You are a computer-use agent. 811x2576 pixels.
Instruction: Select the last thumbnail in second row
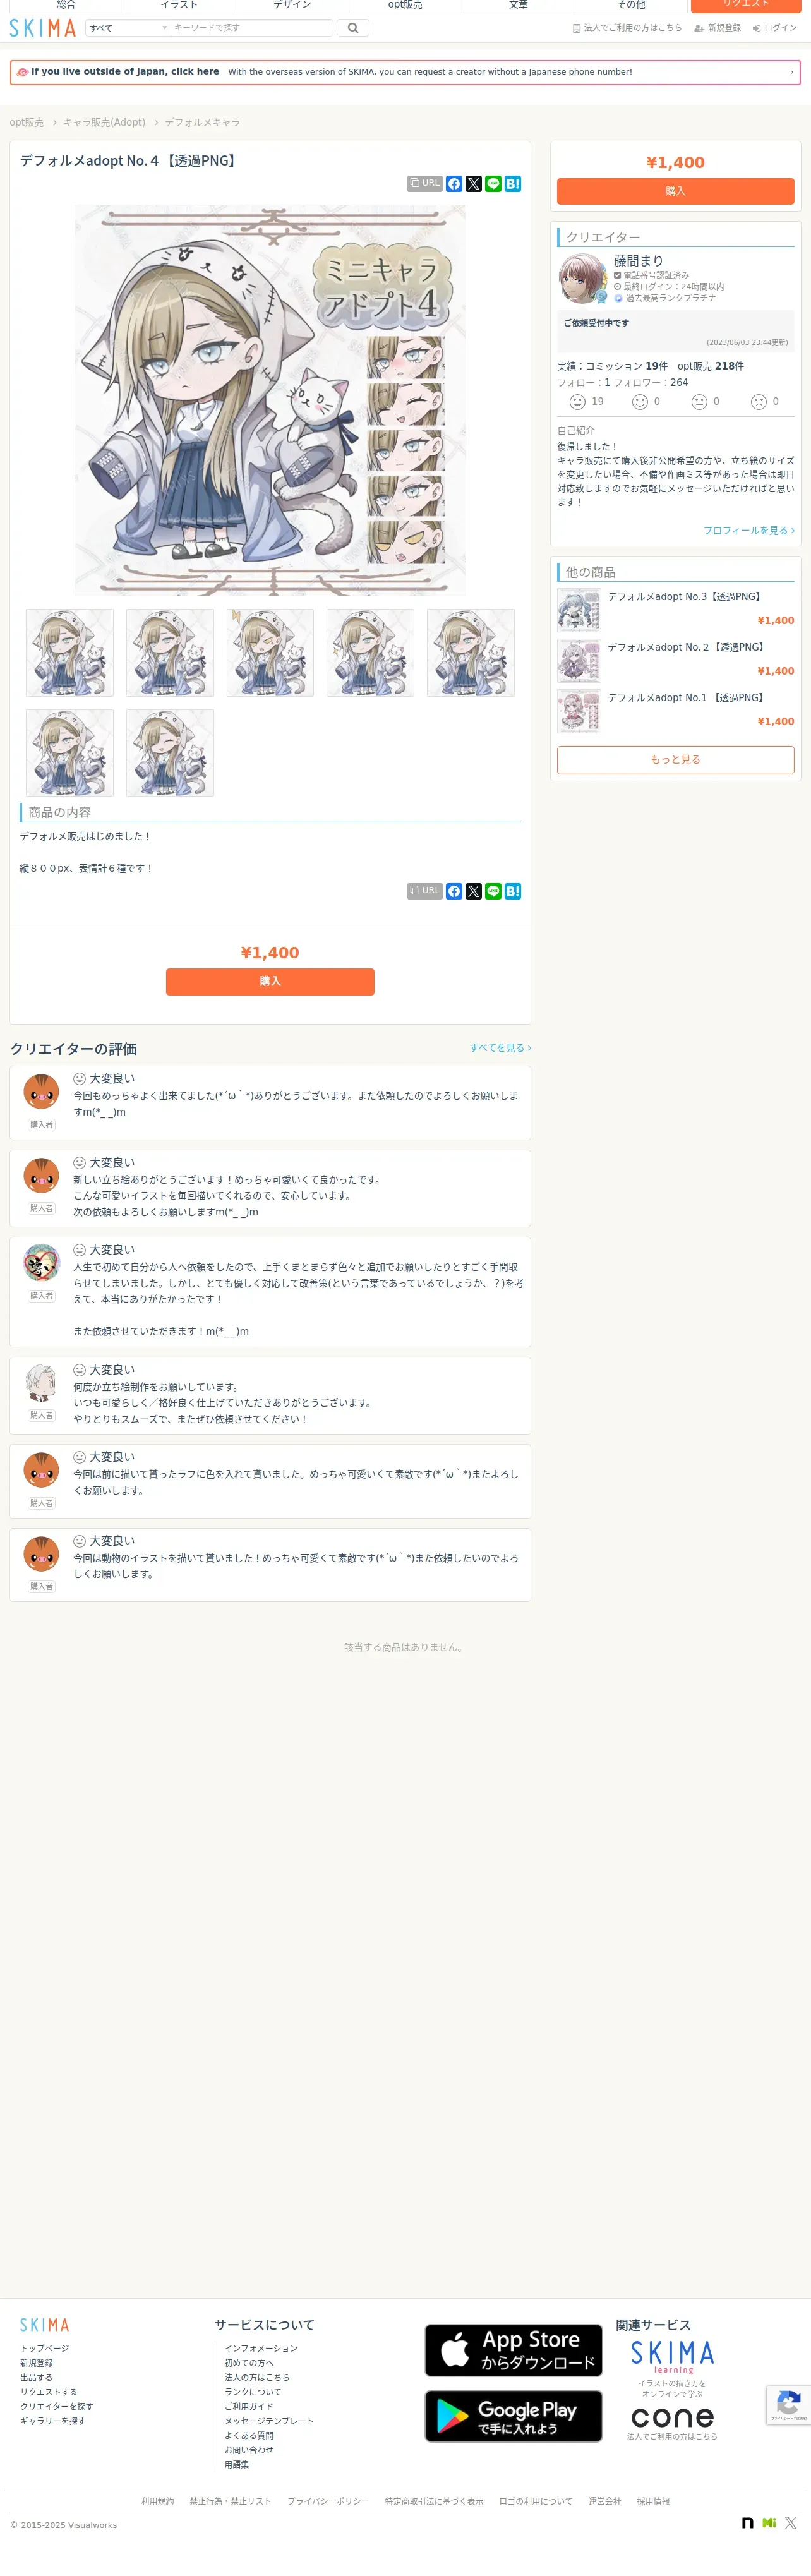170,753
